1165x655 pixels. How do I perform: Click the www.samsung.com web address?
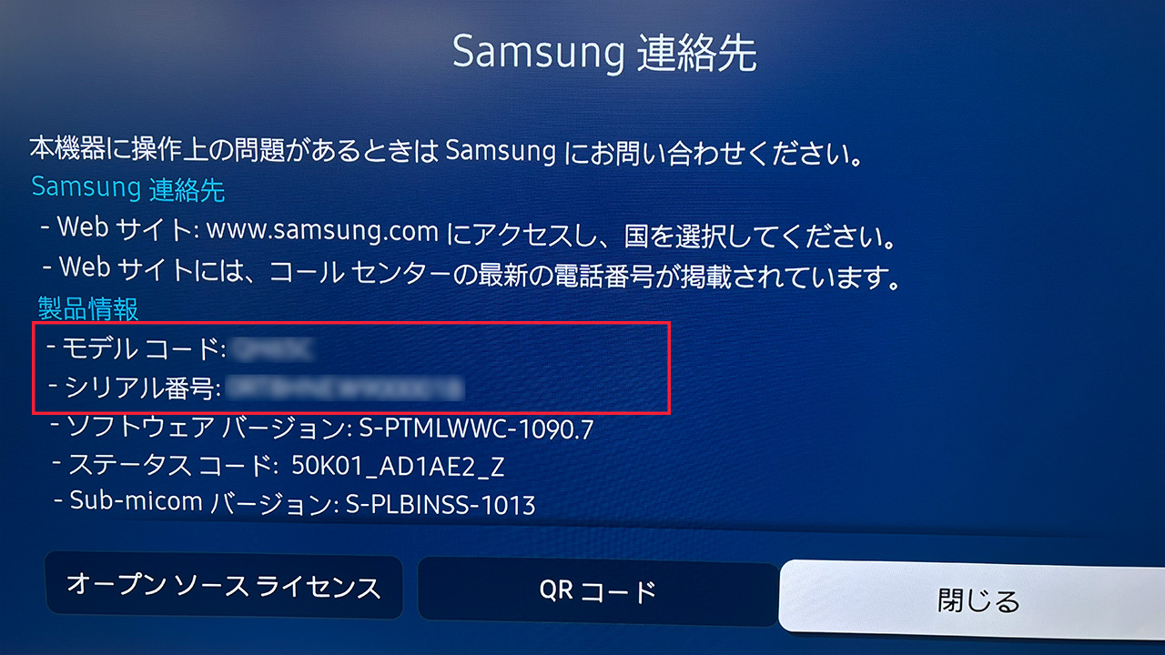point(323,231)
